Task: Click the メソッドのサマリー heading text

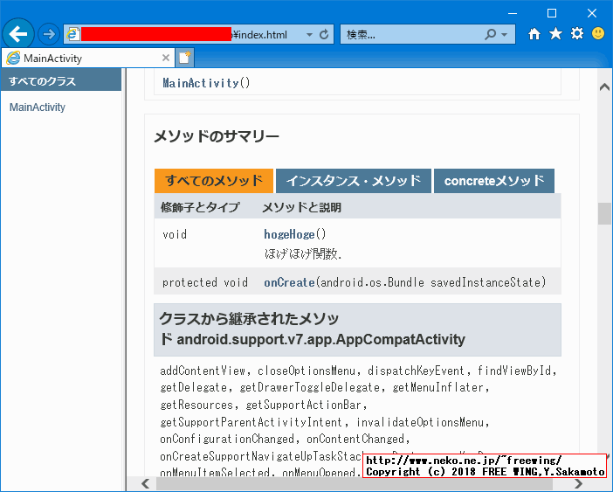Action: (217, 136)
